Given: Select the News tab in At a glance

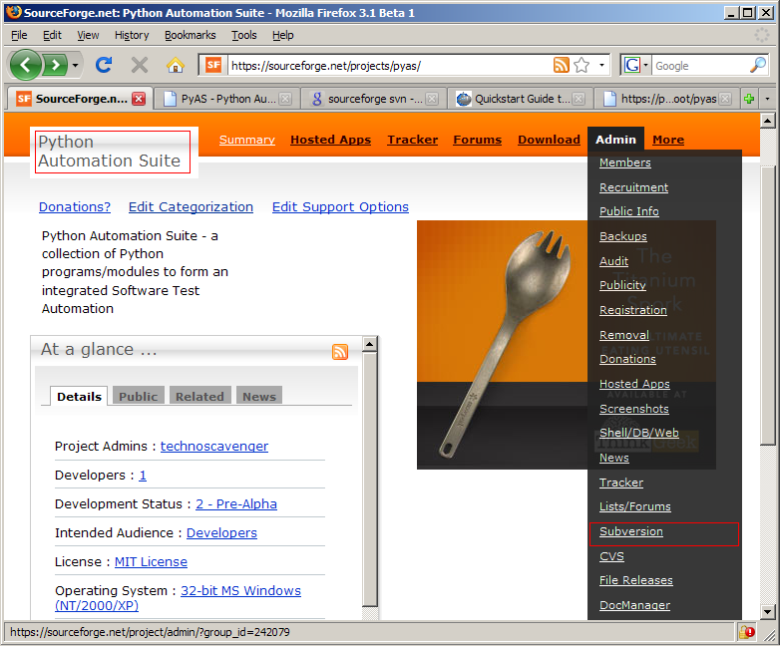Looking at the screenshot, I should pos(259,397).
